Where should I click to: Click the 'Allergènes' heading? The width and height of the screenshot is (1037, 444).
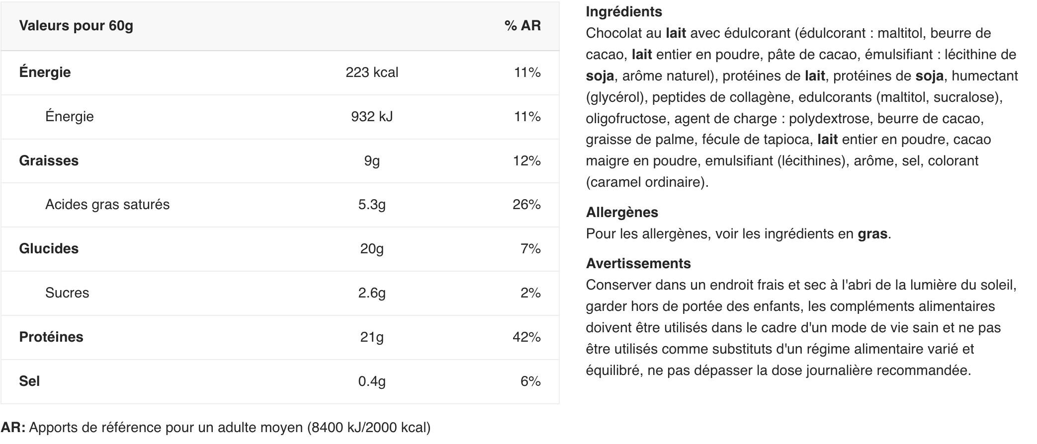coord(622,213)
